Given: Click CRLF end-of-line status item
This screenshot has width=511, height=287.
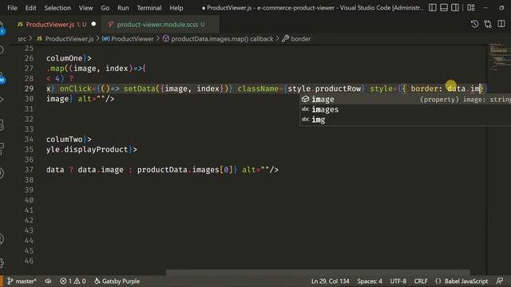Looking at the screenshot, I should [x=421, y=281].
